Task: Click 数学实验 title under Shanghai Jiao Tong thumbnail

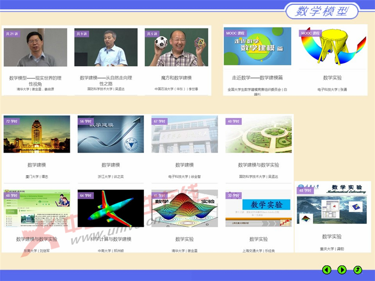Action: coord(258,239)
